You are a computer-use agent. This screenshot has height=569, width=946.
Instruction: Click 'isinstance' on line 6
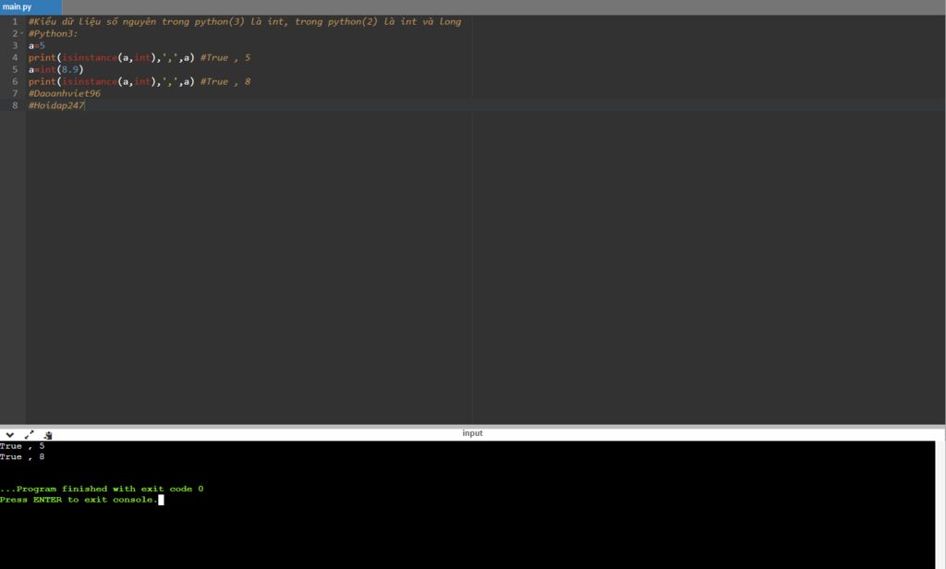[90, 81]
